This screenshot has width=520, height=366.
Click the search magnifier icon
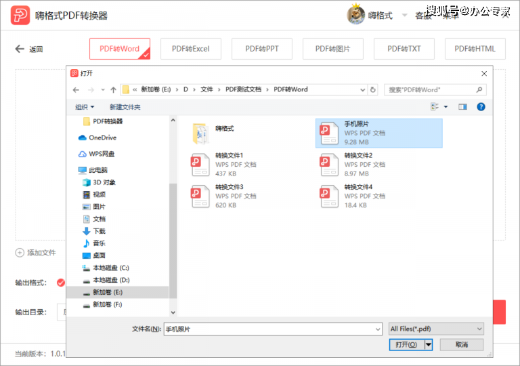pos(479,89)
